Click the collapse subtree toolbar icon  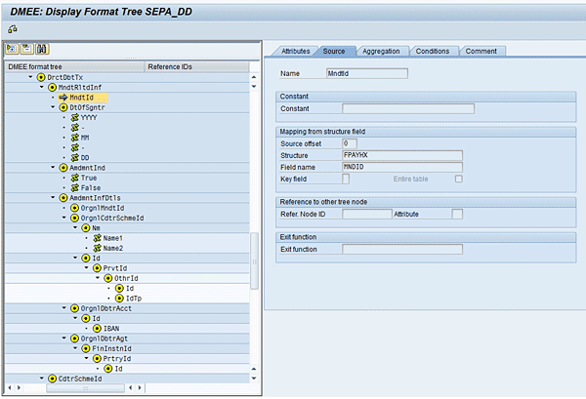coord(27,48)
